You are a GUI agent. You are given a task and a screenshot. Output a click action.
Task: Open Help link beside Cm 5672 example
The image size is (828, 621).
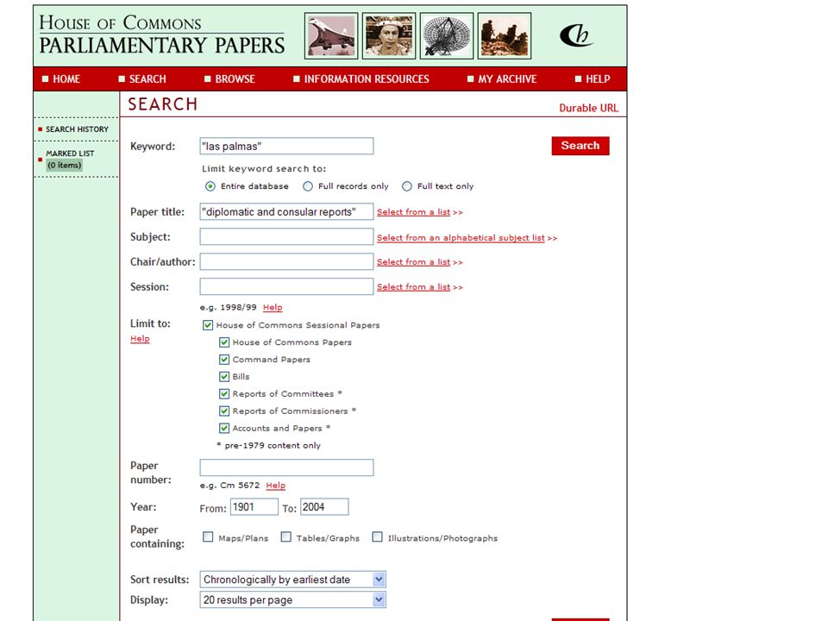[276, 486]
